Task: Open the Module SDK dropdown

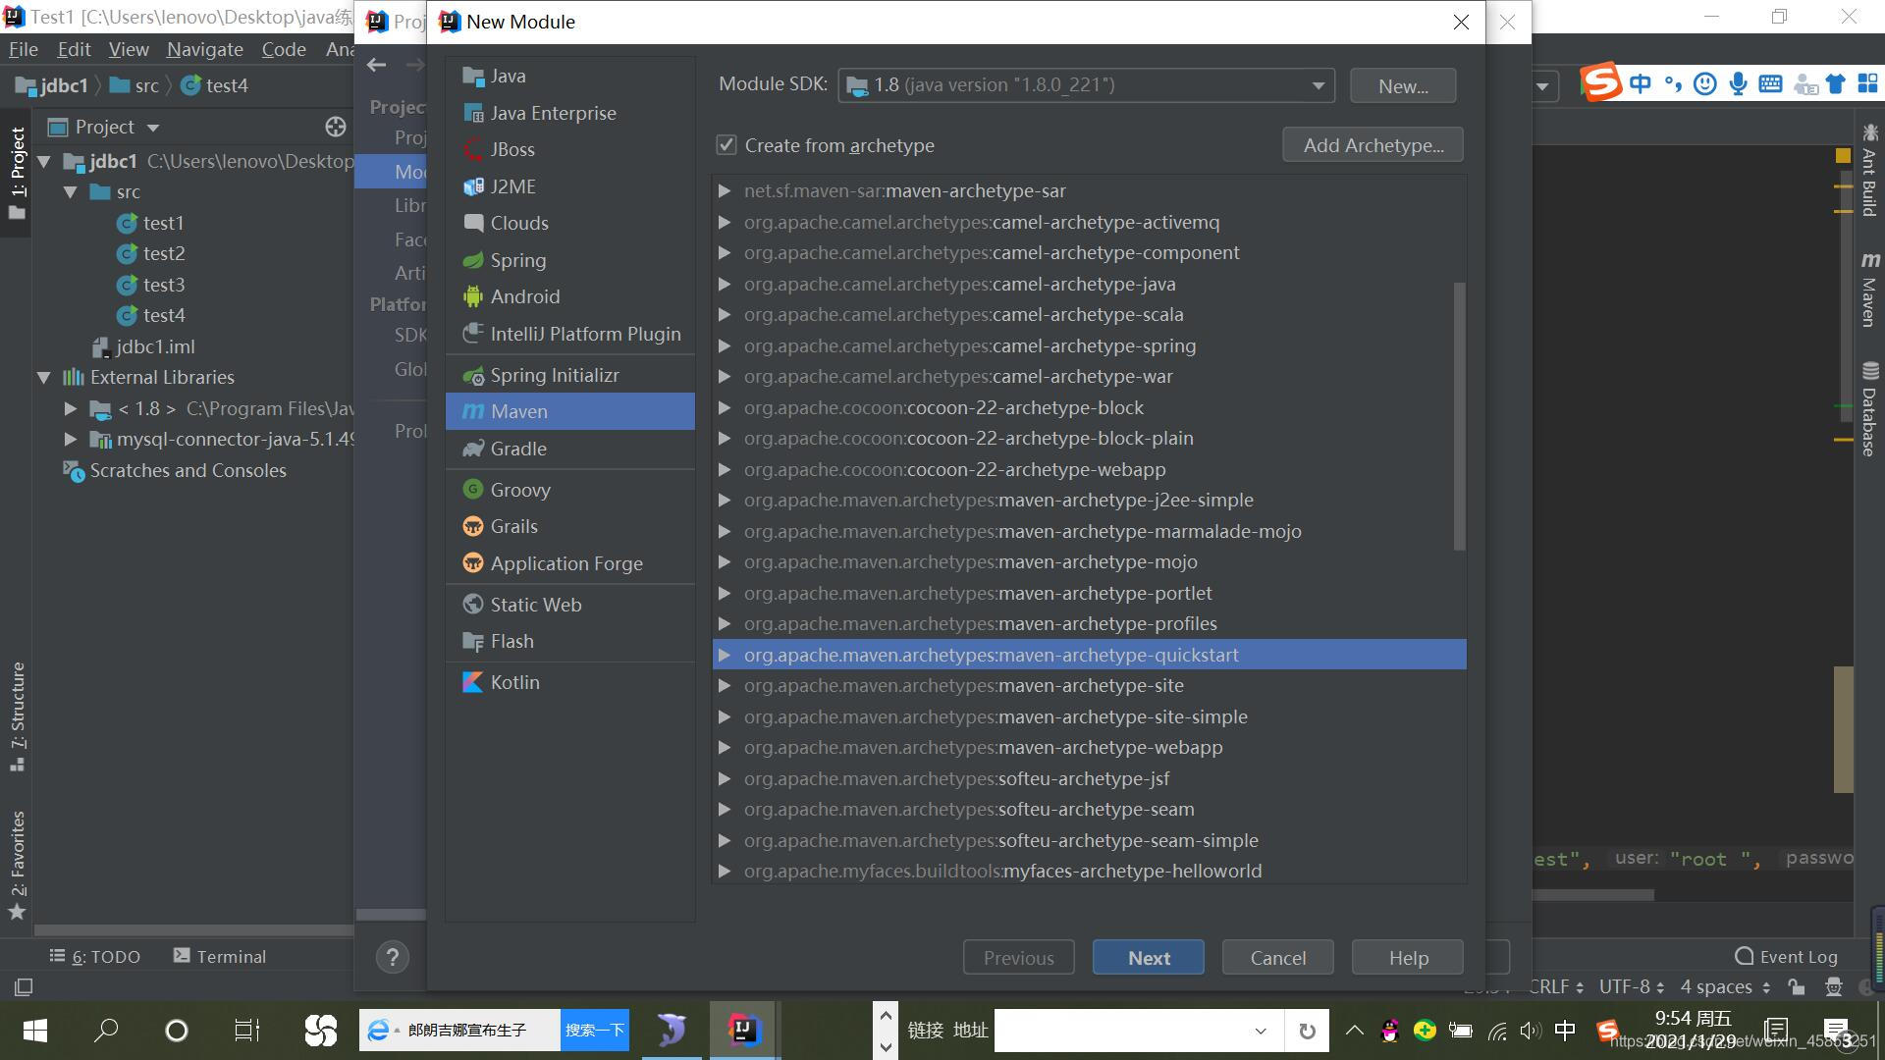Action: coord(1086,85)
